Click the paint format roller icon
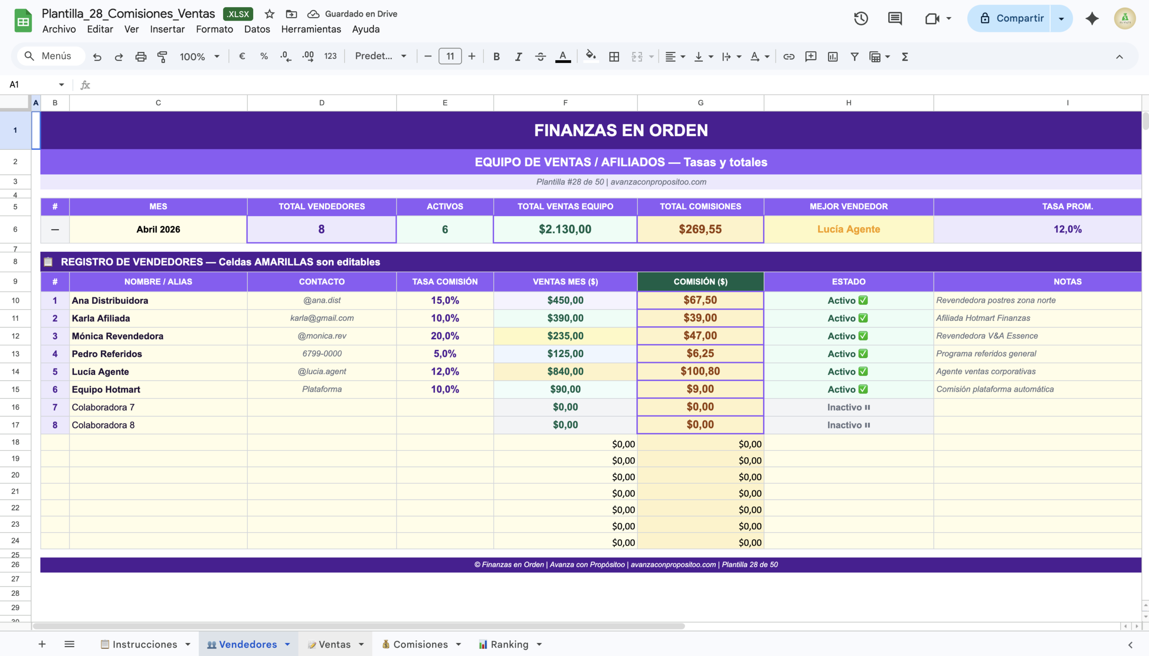Image resolution: width=1149 pixels, height=656 pixels. 162,57
